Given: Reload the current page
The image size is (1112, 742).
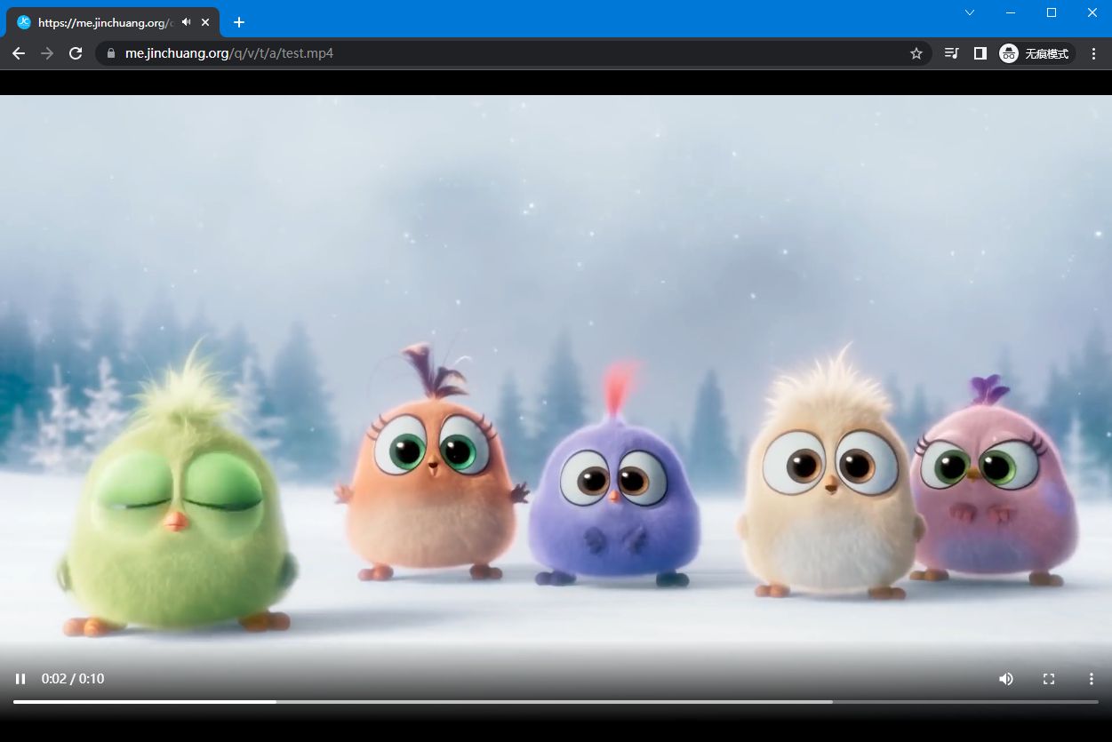Looking at the screenshot, I should click(76, 53).
